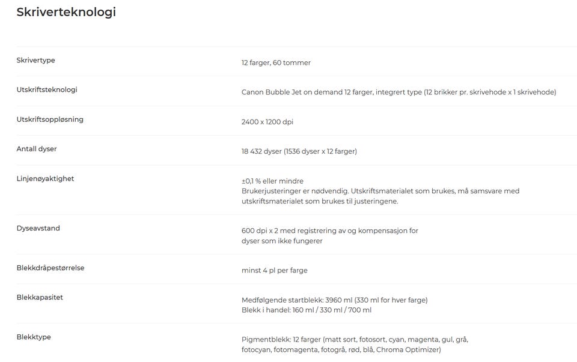The width and height of the screenshot is (577, 362).
Task: Click the 600 dpi x 2 description
Action: 330,236
